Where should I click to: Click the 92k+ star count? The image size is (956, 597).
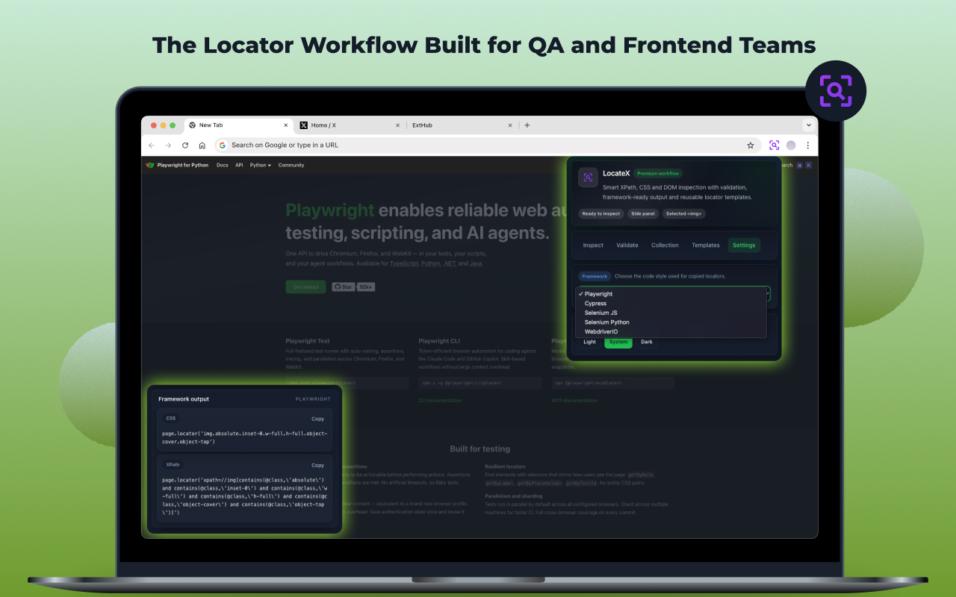[x=366, y=287]
